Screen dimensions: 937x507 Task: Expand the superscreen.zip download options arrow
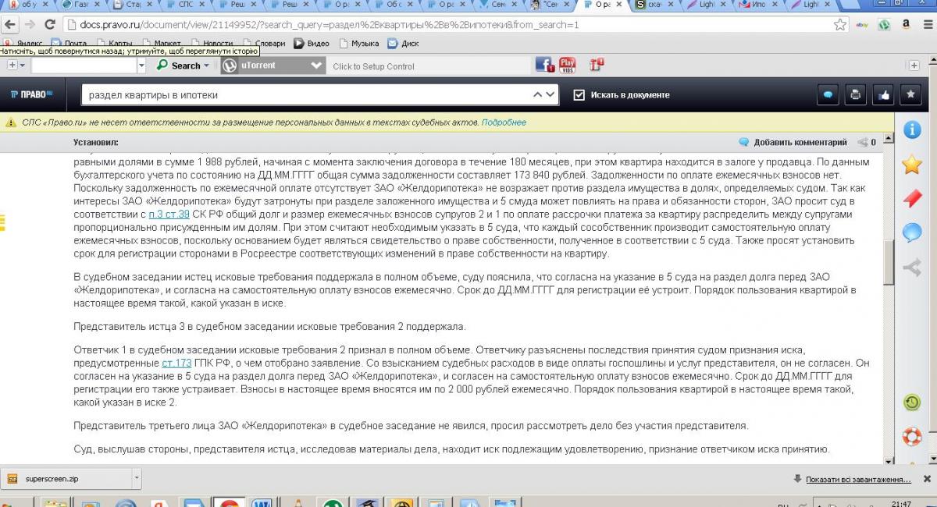coord(137,478)
